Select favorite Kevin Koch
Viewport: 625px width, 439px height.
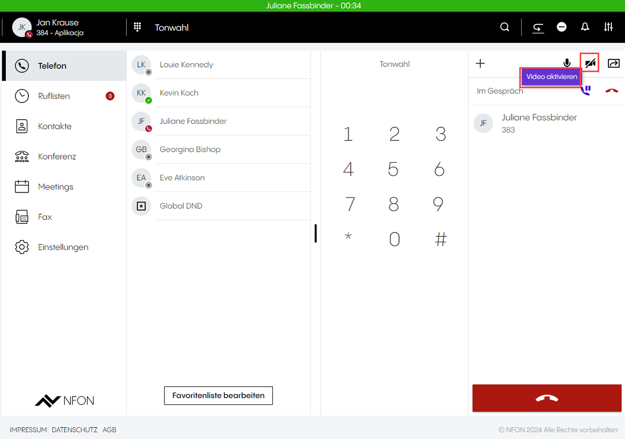[179, 93]
